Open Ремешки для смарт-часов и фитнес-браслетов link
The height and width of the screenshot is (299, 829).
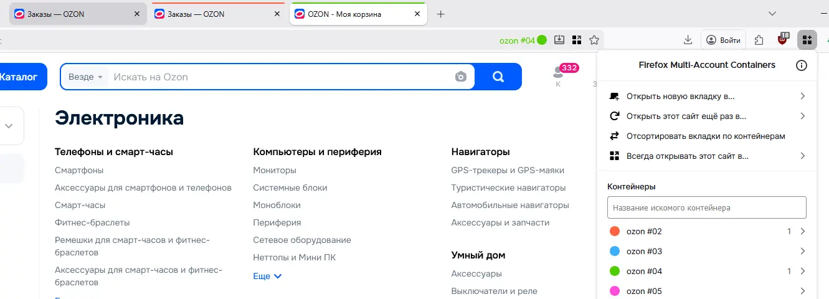click(133, 246)
